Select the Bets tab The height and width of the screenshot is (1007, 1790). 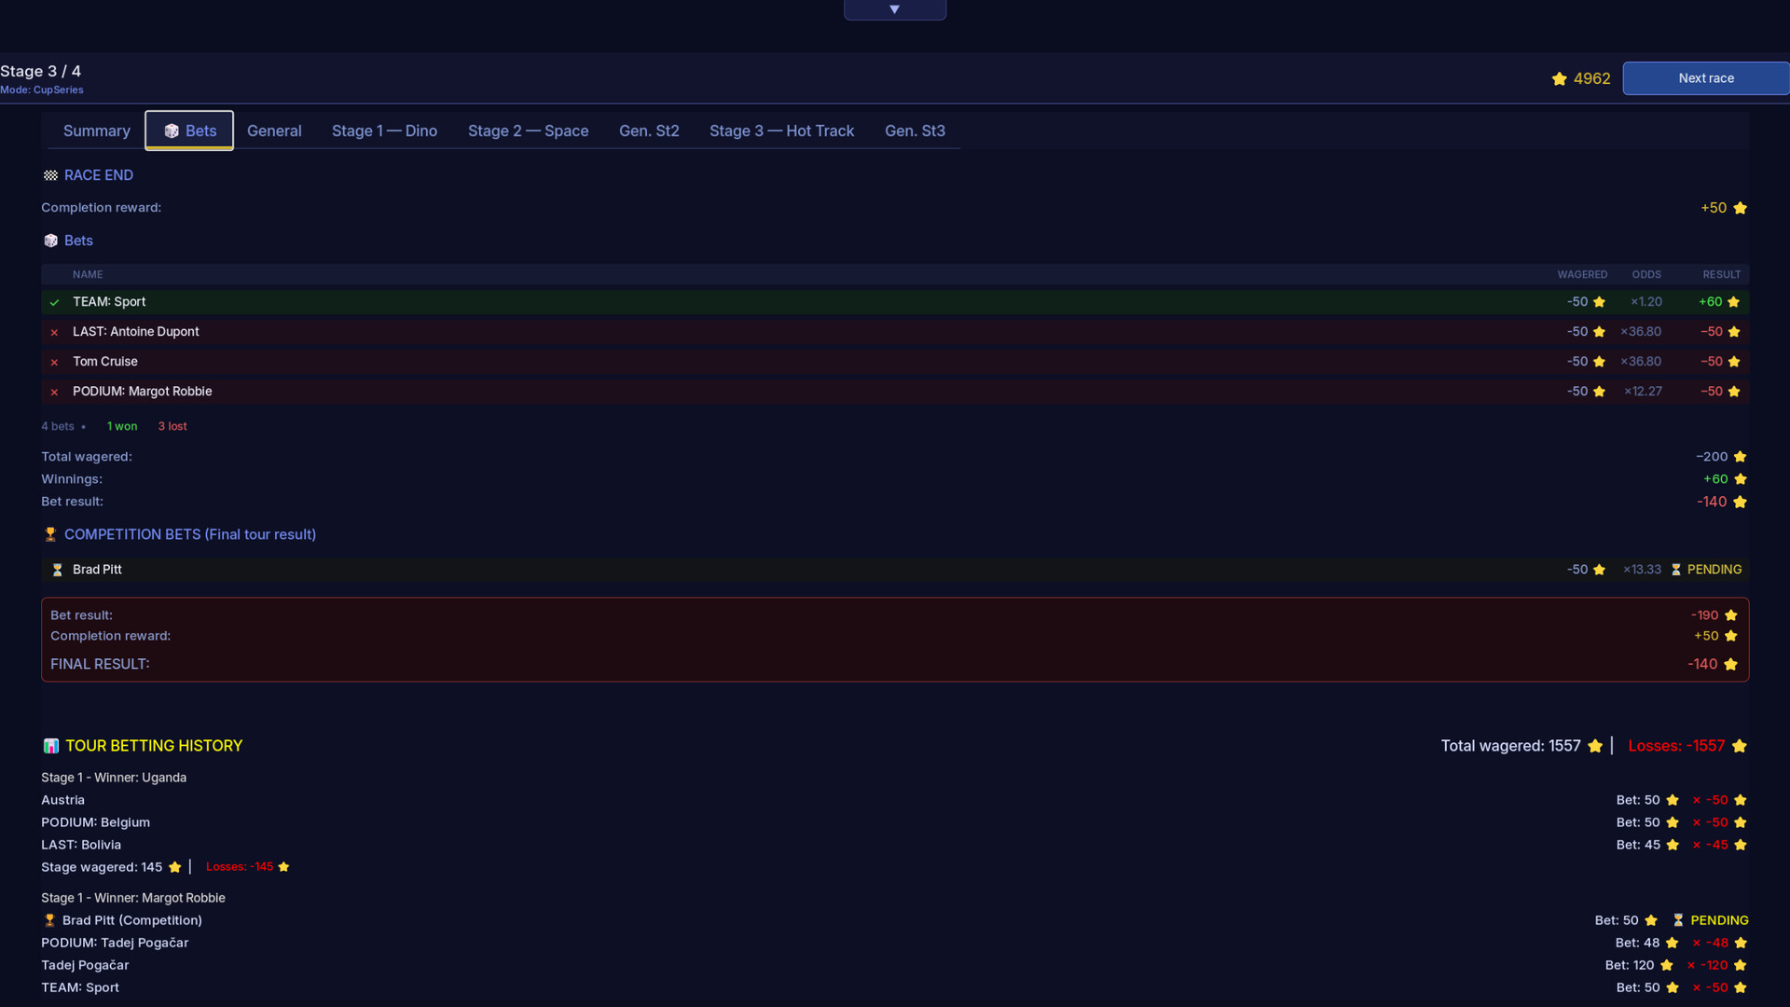[x=189, y=131]
